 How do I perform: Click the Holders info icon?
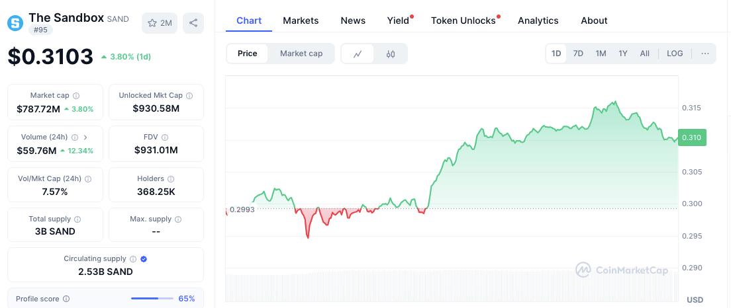[171, 179]
